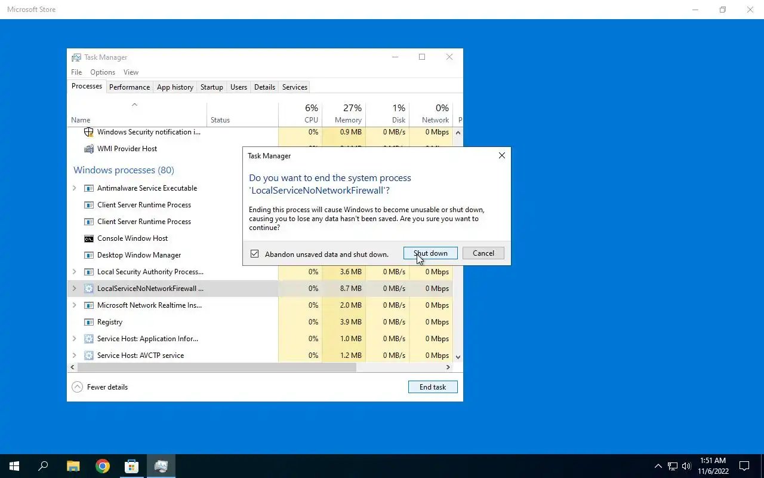The image size is (764, 478).
Task: Switch to the Startup tab
Action: pos(211,87)
